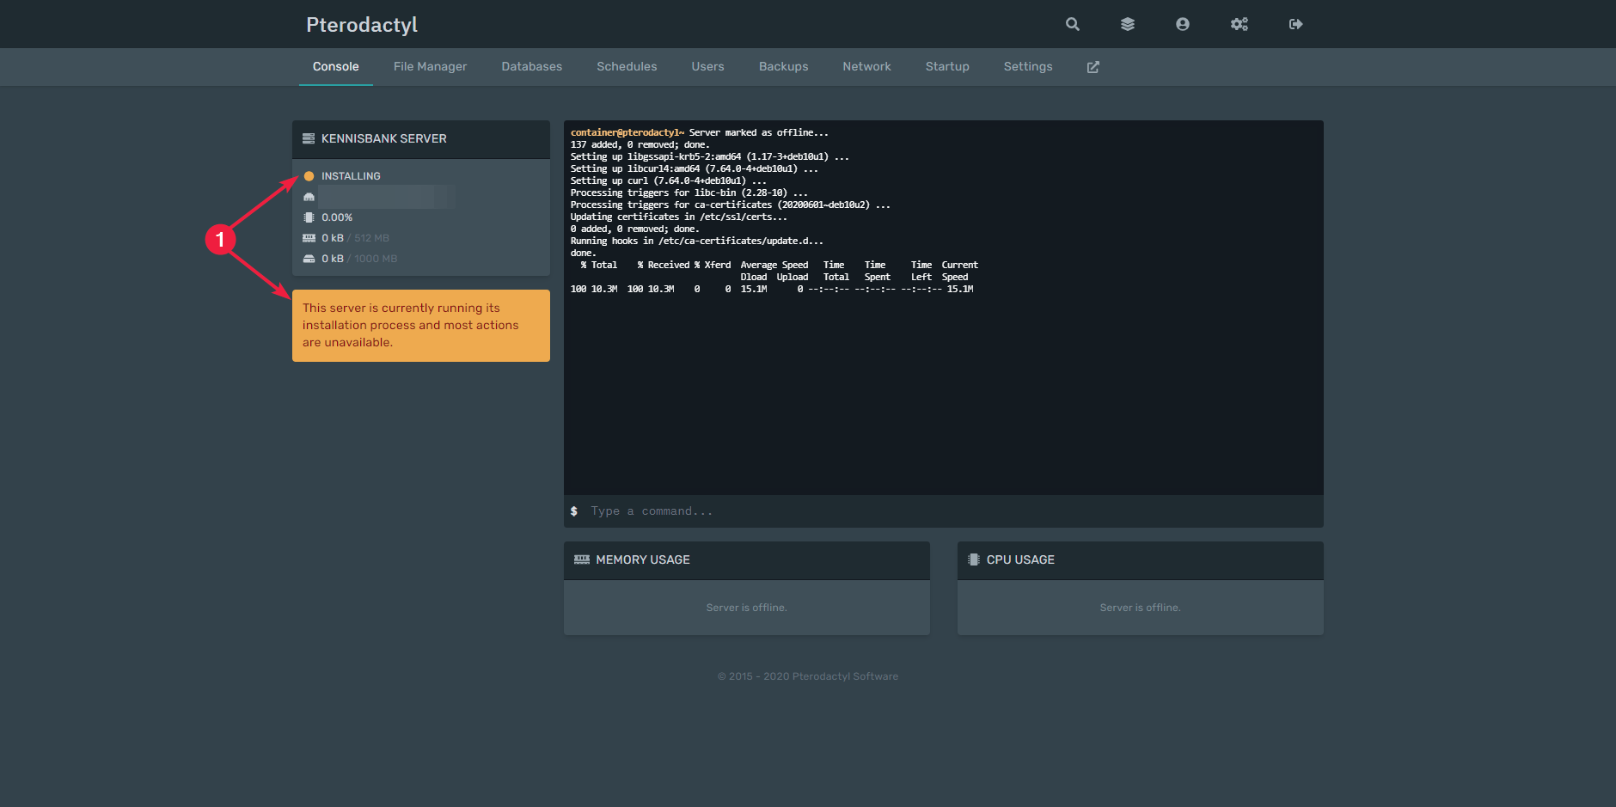Click the container@pterodactyl prompt text
The height and width of the screenshot is (807, 1616).
[x=627, y=132]
